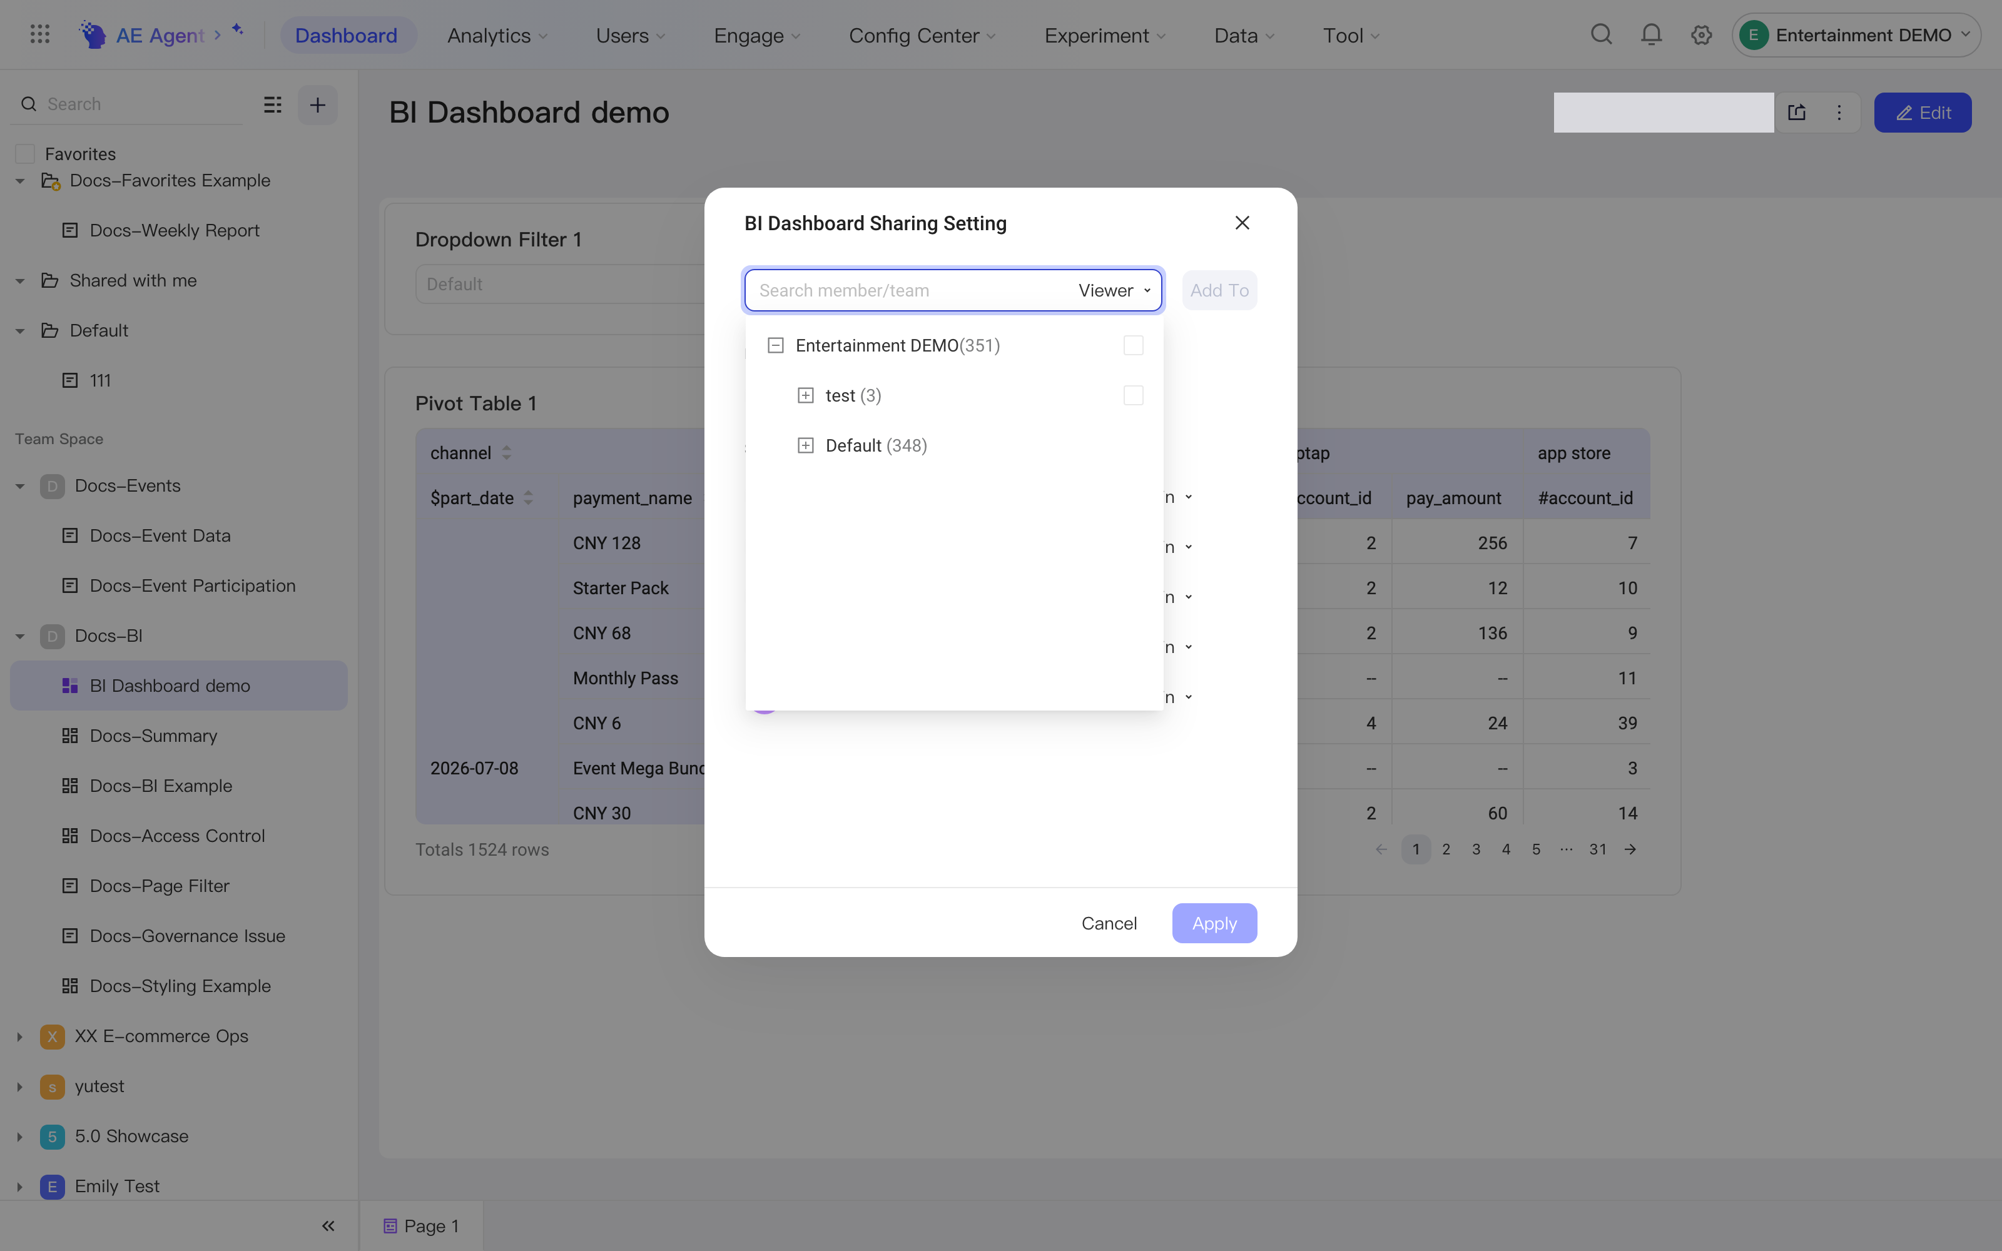This screenshot has height=1251, width=2002.
Task: Expand the XX E-commerce Ops space
Action: [20, 1036]
